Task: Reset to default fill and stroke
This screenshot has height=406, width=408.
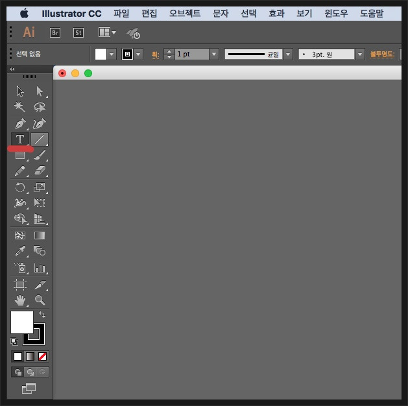Action: 14,341
